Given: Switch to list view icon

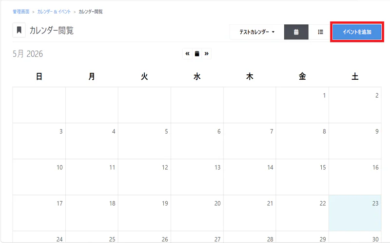Looking at the screenshot, I should (x=320, y=32).
